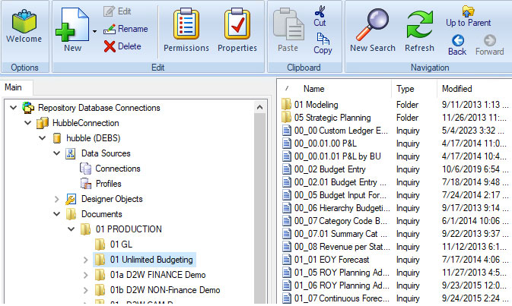This screenshot has width=512, height=306.
Task: Collapse the HubbleConnection tree node
Action: click(28, 123)
